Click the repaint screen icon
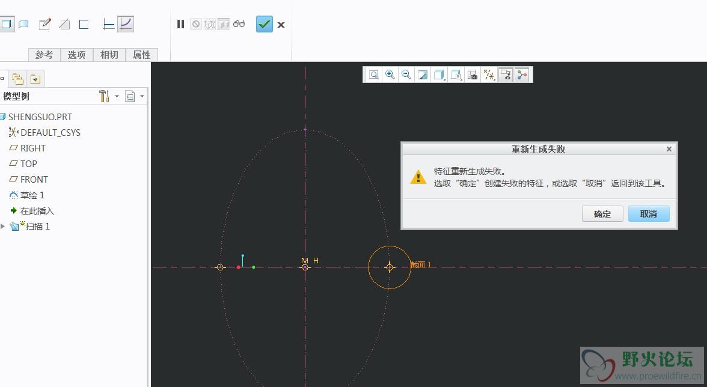The image size is (707, 387). coord(423,75)
